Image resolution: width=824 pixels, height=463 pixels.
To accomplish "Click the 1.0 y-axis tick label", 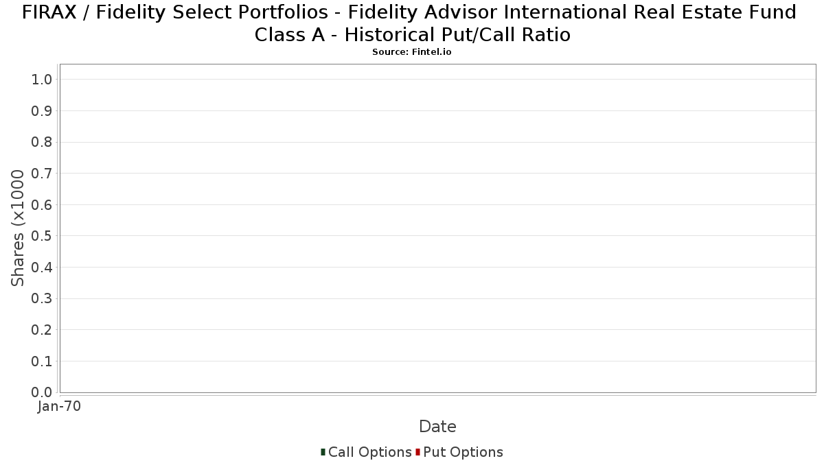I will pyautogui.click(x=42, y=80).
